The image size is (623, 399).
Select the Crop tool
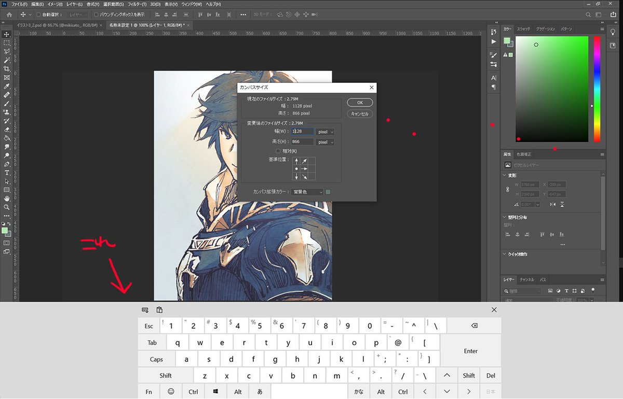[7, 69]
